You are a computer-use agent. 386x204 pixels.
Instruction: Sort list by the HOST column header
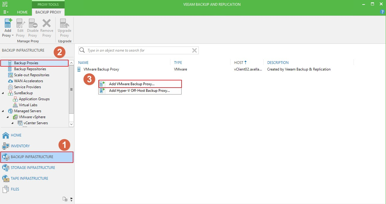click(x=239, y=63)
